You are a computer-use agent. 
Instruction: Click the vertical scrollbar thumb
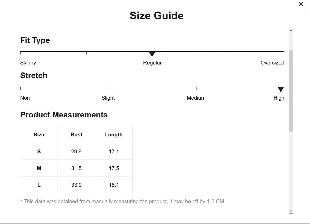(x=291, y=90)
